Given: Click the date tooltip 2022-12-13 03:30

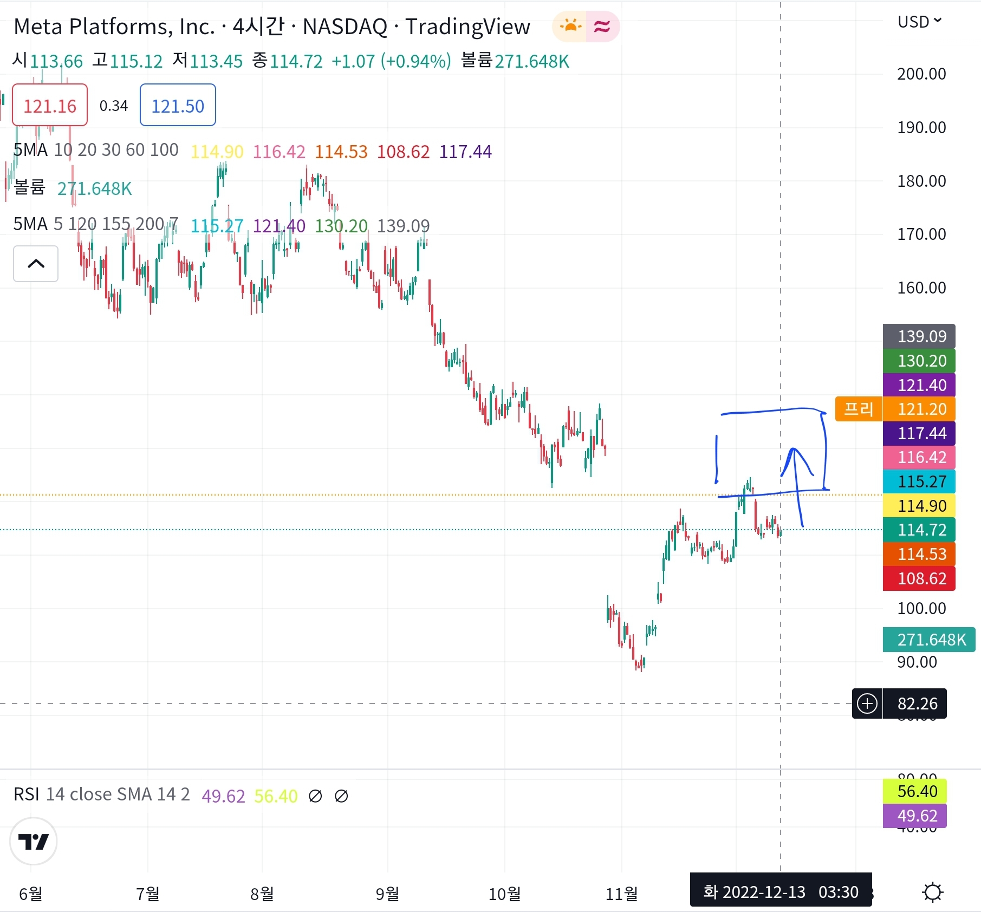Looking at the screenshot, I should [781, 891].
